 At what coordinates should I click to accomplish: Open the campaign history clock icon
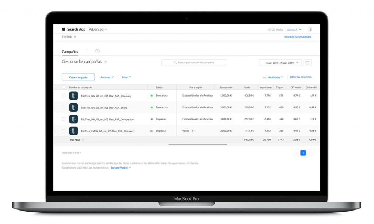coord(97,51)
